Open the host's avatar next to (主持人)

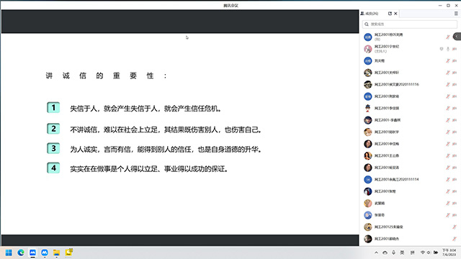[368, 49]
